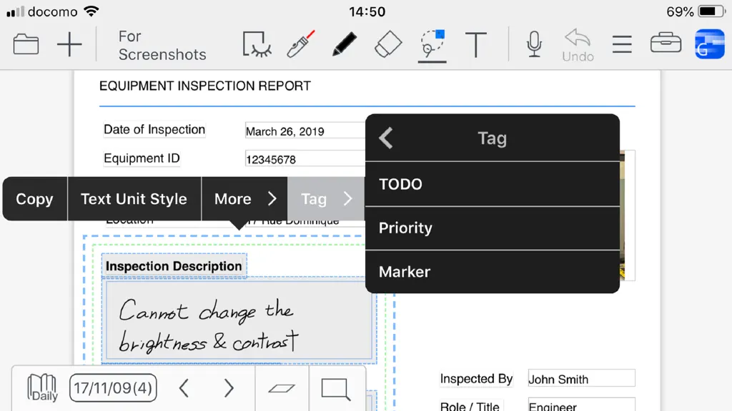Select the Eraser tool

(x=388, y=45)
